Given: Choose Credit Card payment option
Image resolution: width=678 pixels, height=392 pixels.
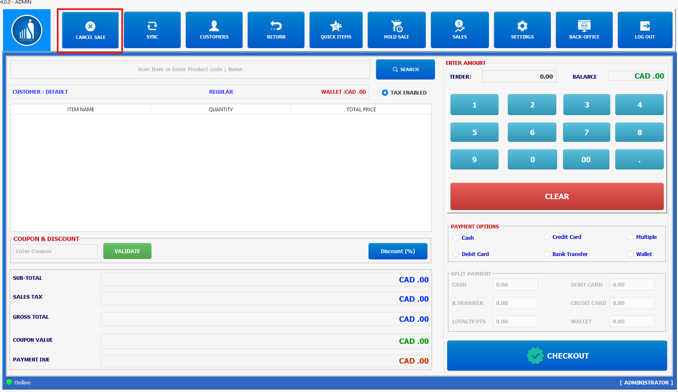Looking at the screenshot, I should (x=547, y=237).
